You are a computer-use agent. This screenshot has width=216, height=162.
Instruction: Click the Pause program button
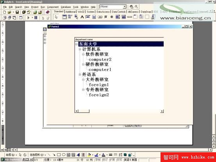pos(36,18)
